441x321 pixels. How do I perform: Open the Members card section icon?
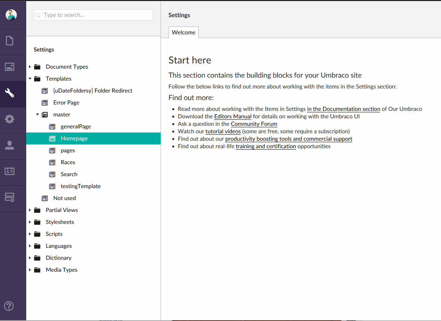(x=10, y=171)
